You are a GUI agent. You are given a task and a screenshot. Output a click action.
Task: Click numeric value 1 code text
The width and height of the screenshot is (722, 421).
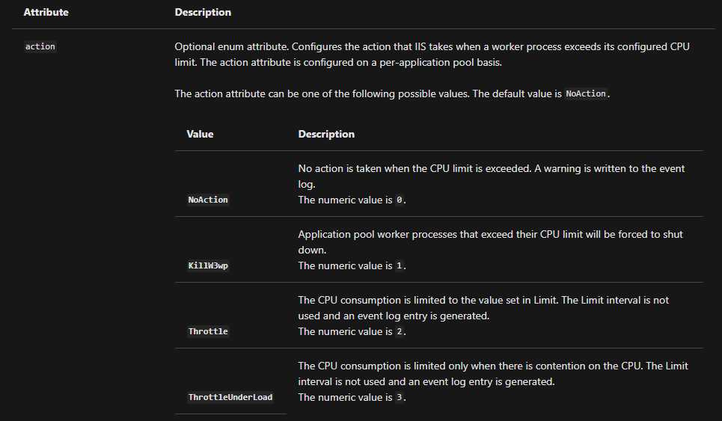(400, 265)
